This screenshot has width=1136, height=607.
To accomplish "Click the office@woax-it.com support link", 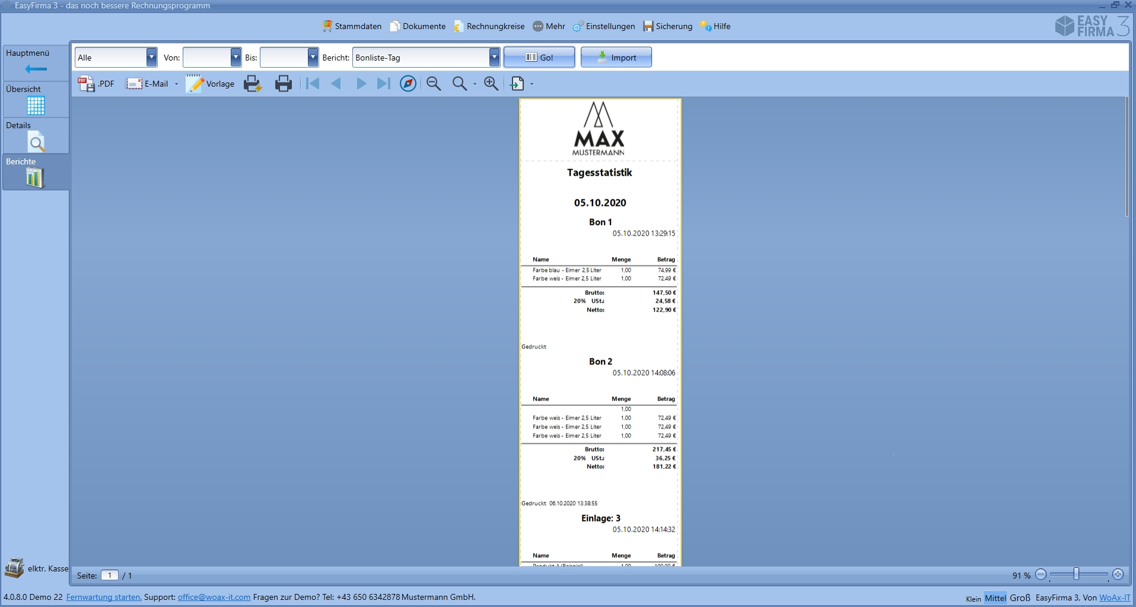I will click(214, 597).
